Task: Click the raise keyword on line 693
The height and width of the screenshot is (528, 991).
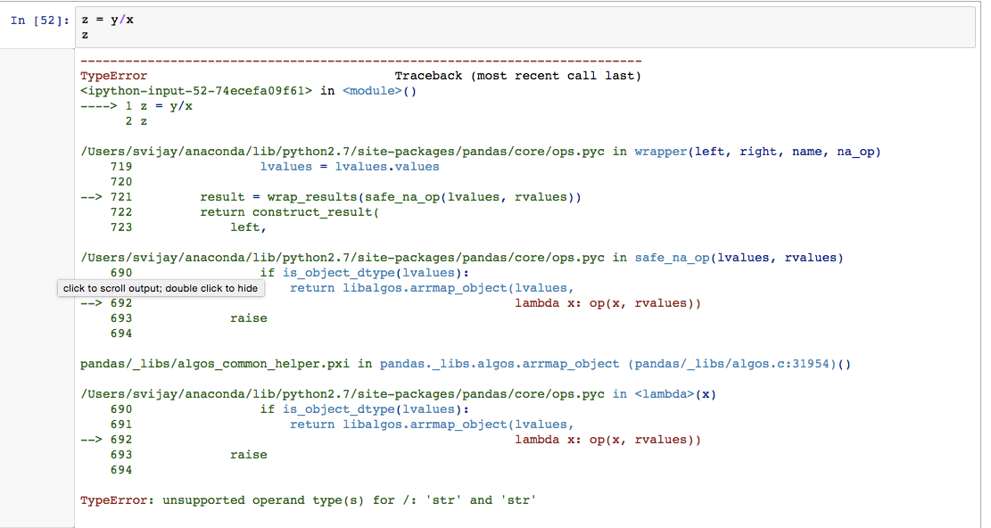Action: (248, 318)
